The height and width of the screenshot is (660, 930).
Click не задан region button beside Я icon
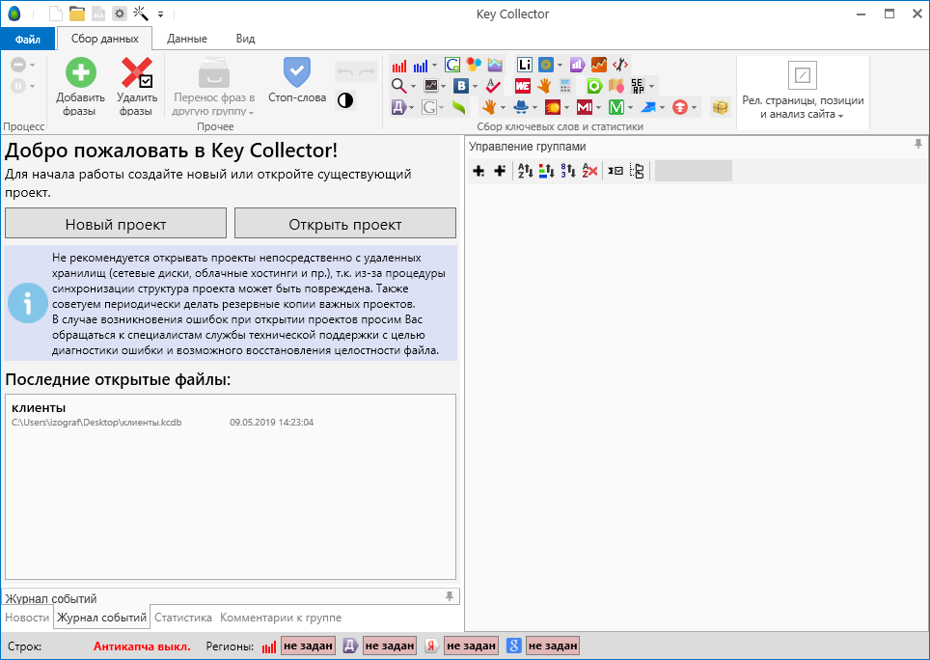(471, 646)
